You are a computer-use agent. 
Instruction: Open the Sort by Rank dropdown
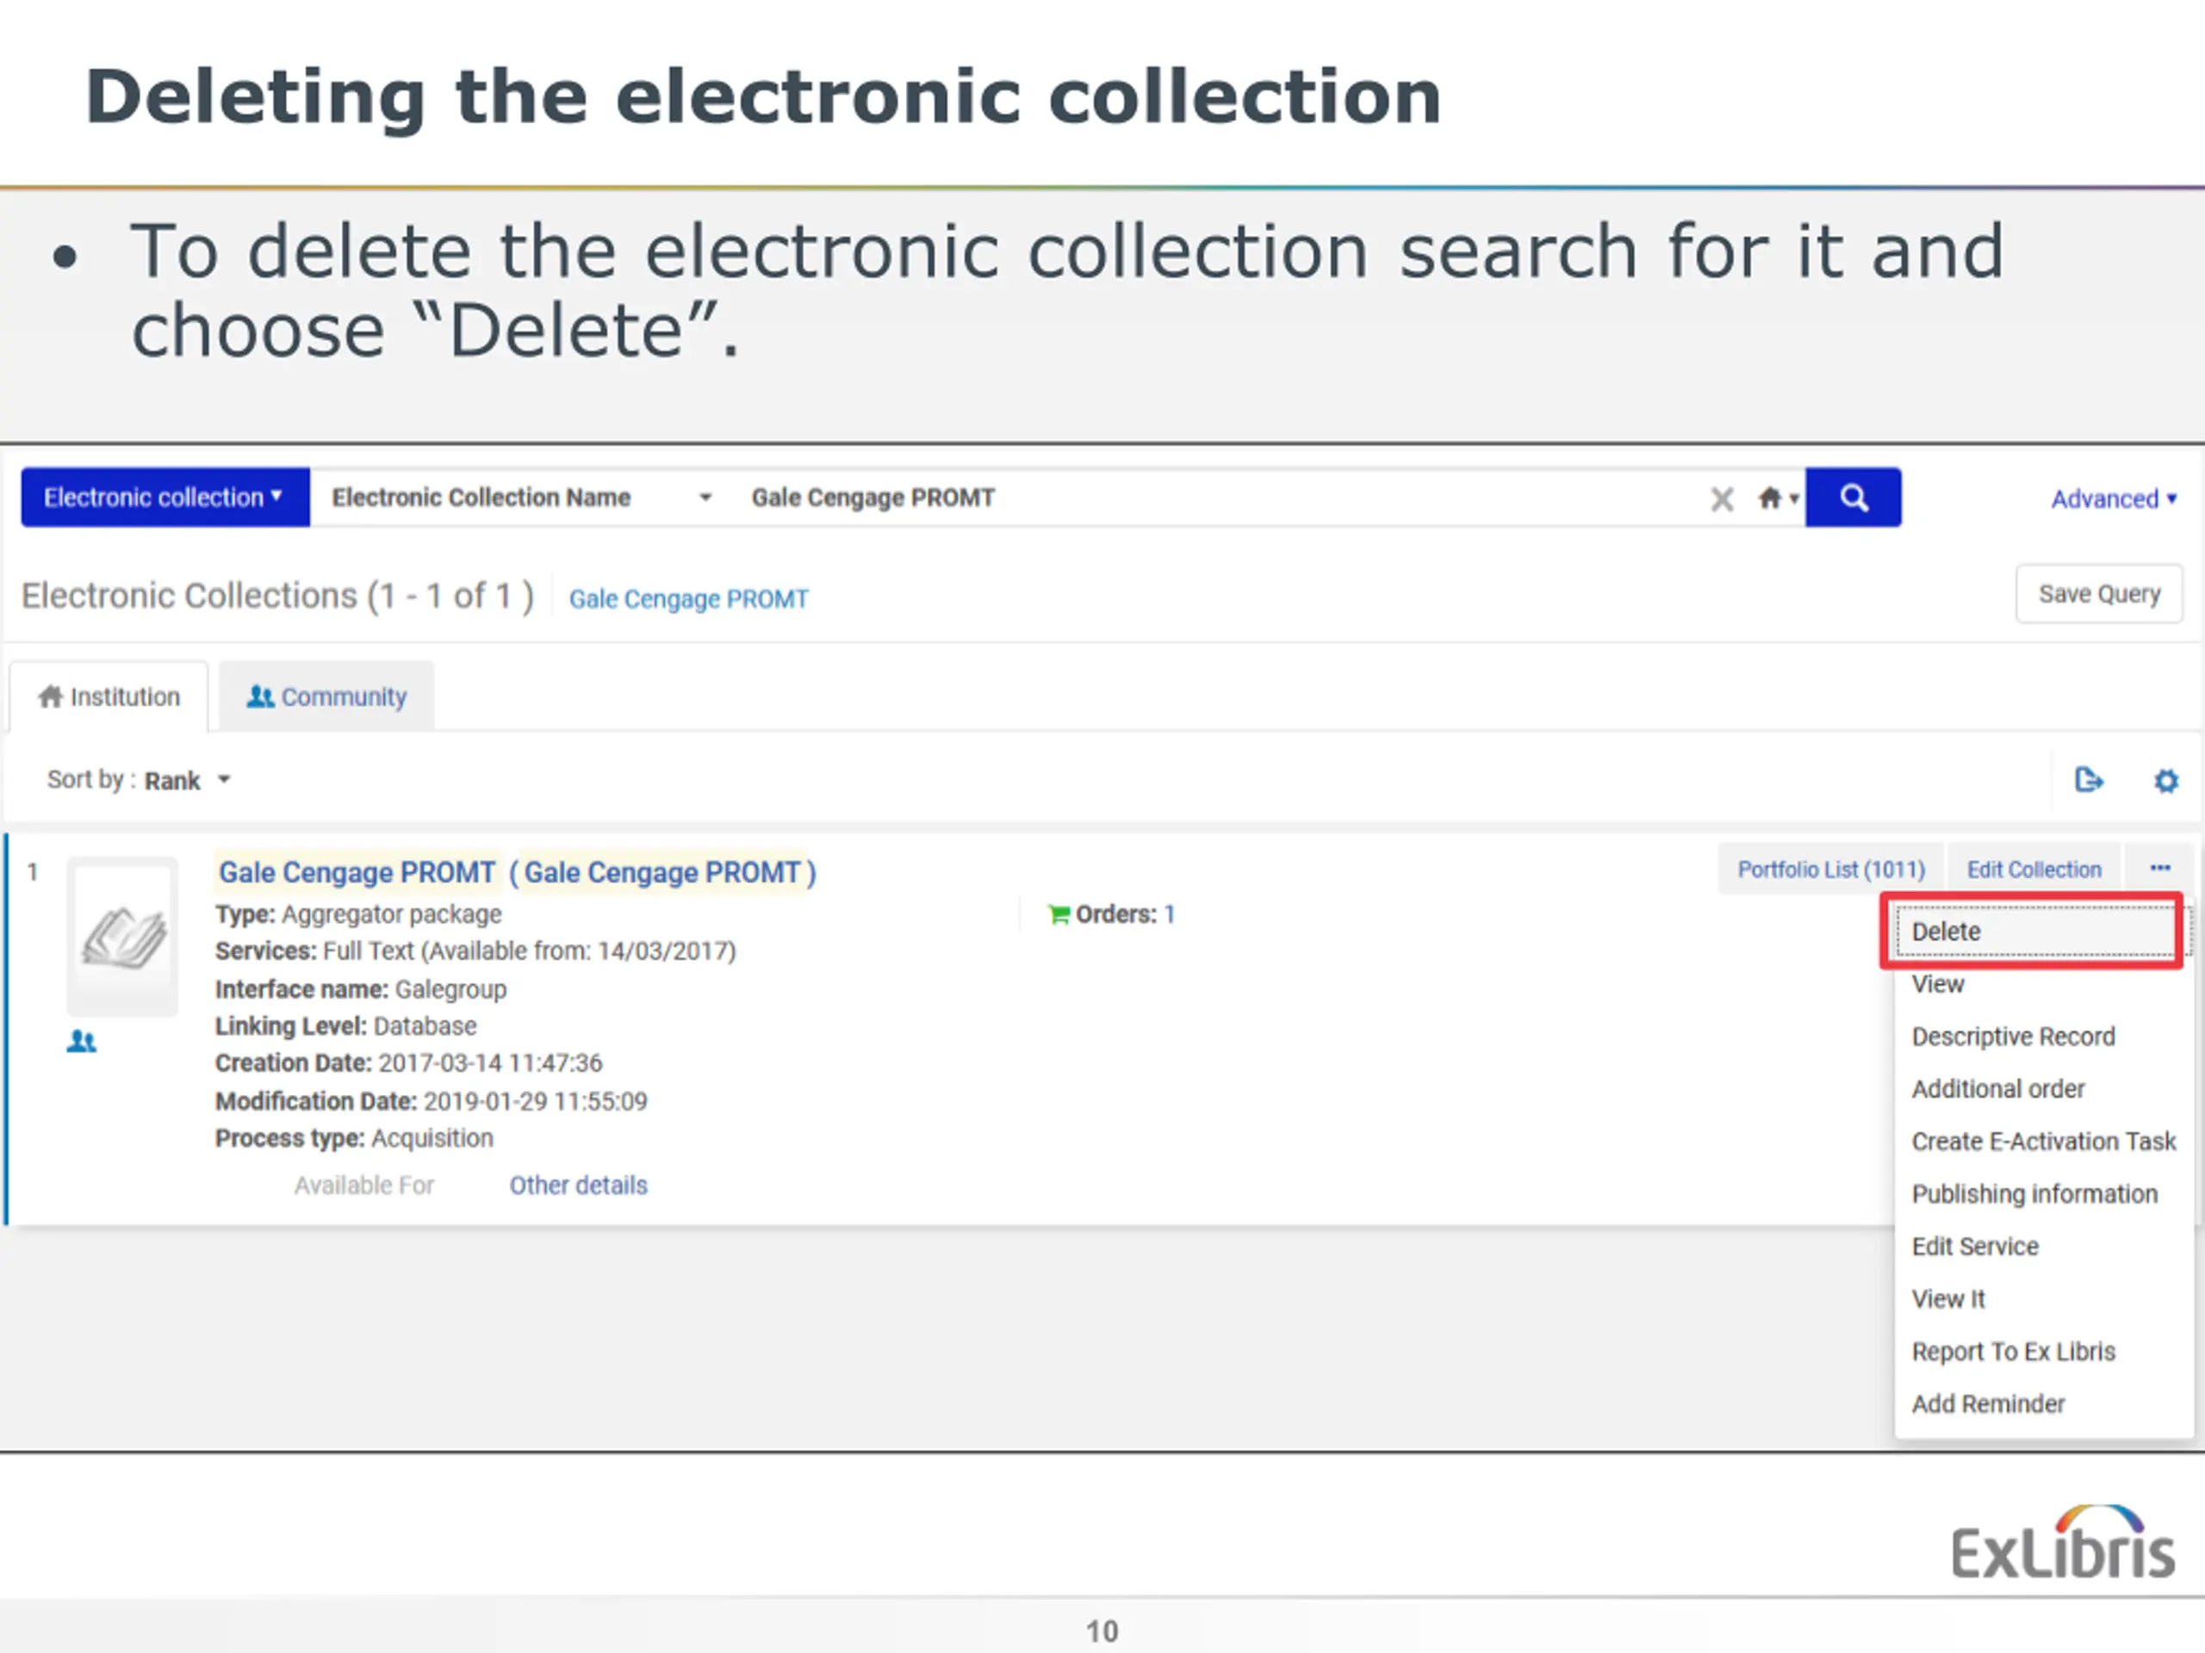139,780
